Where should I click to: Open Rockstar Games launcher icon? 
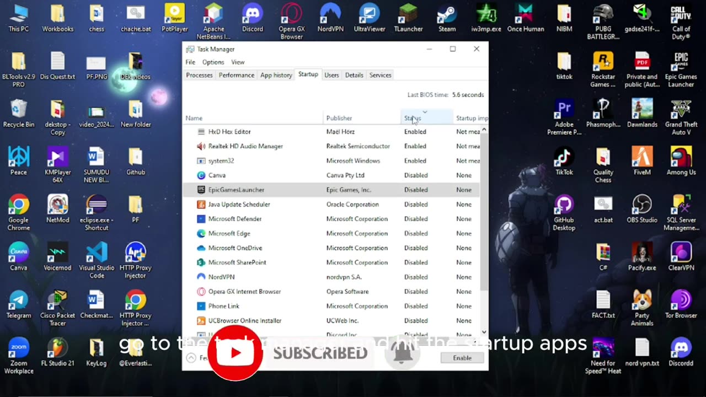pyautogui.click(x=603, y=69)
